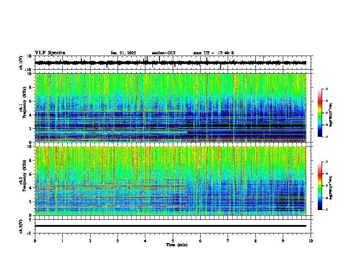This screenshot has height=270, width=350.
Task: Click time axis tick label "3"
Action: tap(118, 241)
